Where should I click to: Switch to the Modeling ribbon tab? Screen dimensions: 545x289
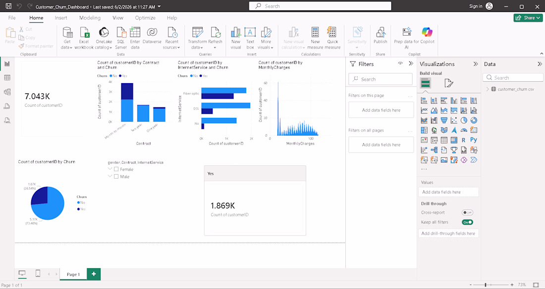(90, 18)
